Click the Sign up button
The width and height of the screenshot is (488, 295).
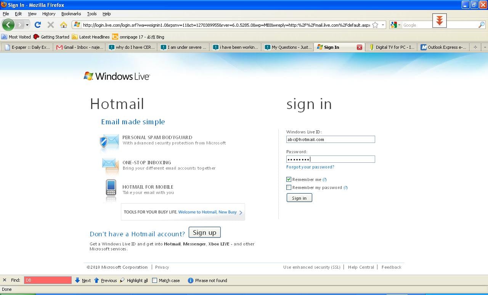(x=204, y=232)
